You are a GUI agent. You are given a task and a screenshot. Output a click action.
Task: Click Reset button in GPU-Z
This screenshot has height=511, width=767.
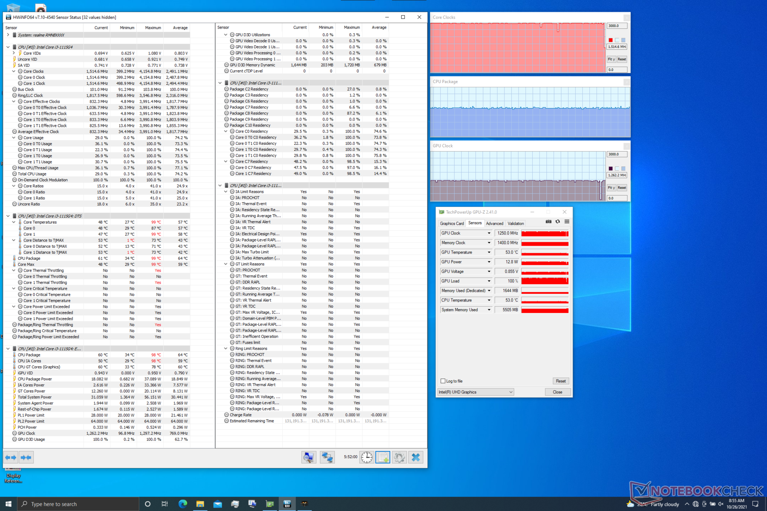point(561,381)
